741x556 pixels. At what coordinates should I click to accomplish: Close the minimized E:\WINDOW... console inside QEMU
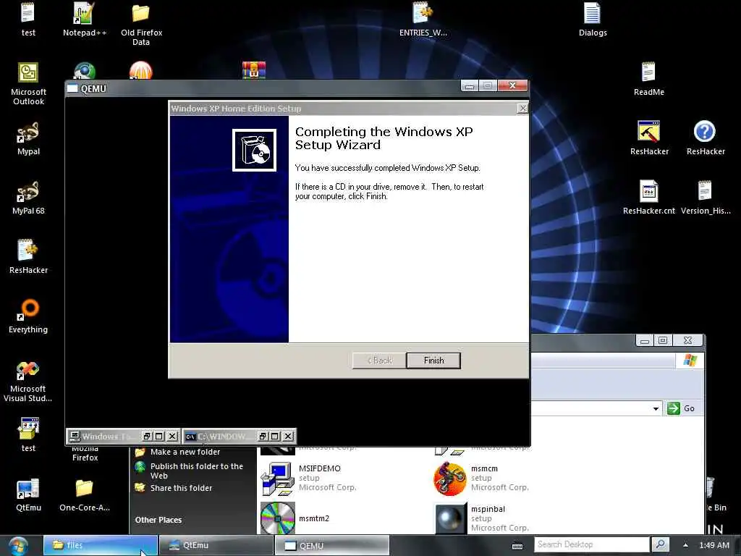click(x=288, y=436)
